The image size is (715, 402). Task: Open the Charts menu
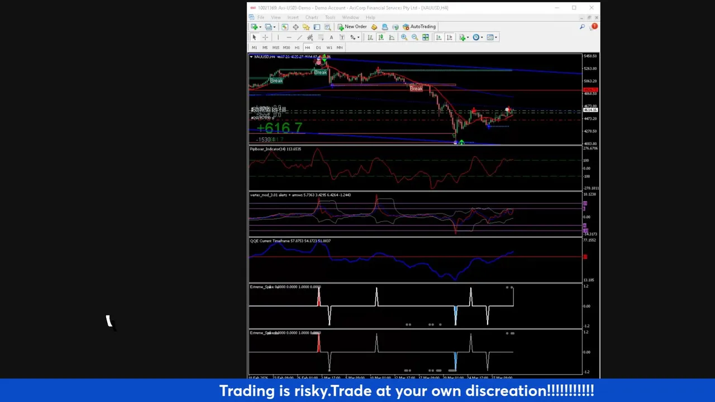312,17
